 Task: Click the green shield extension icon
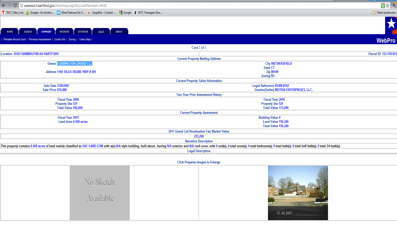pyautogui.click(x=383, y=5)
